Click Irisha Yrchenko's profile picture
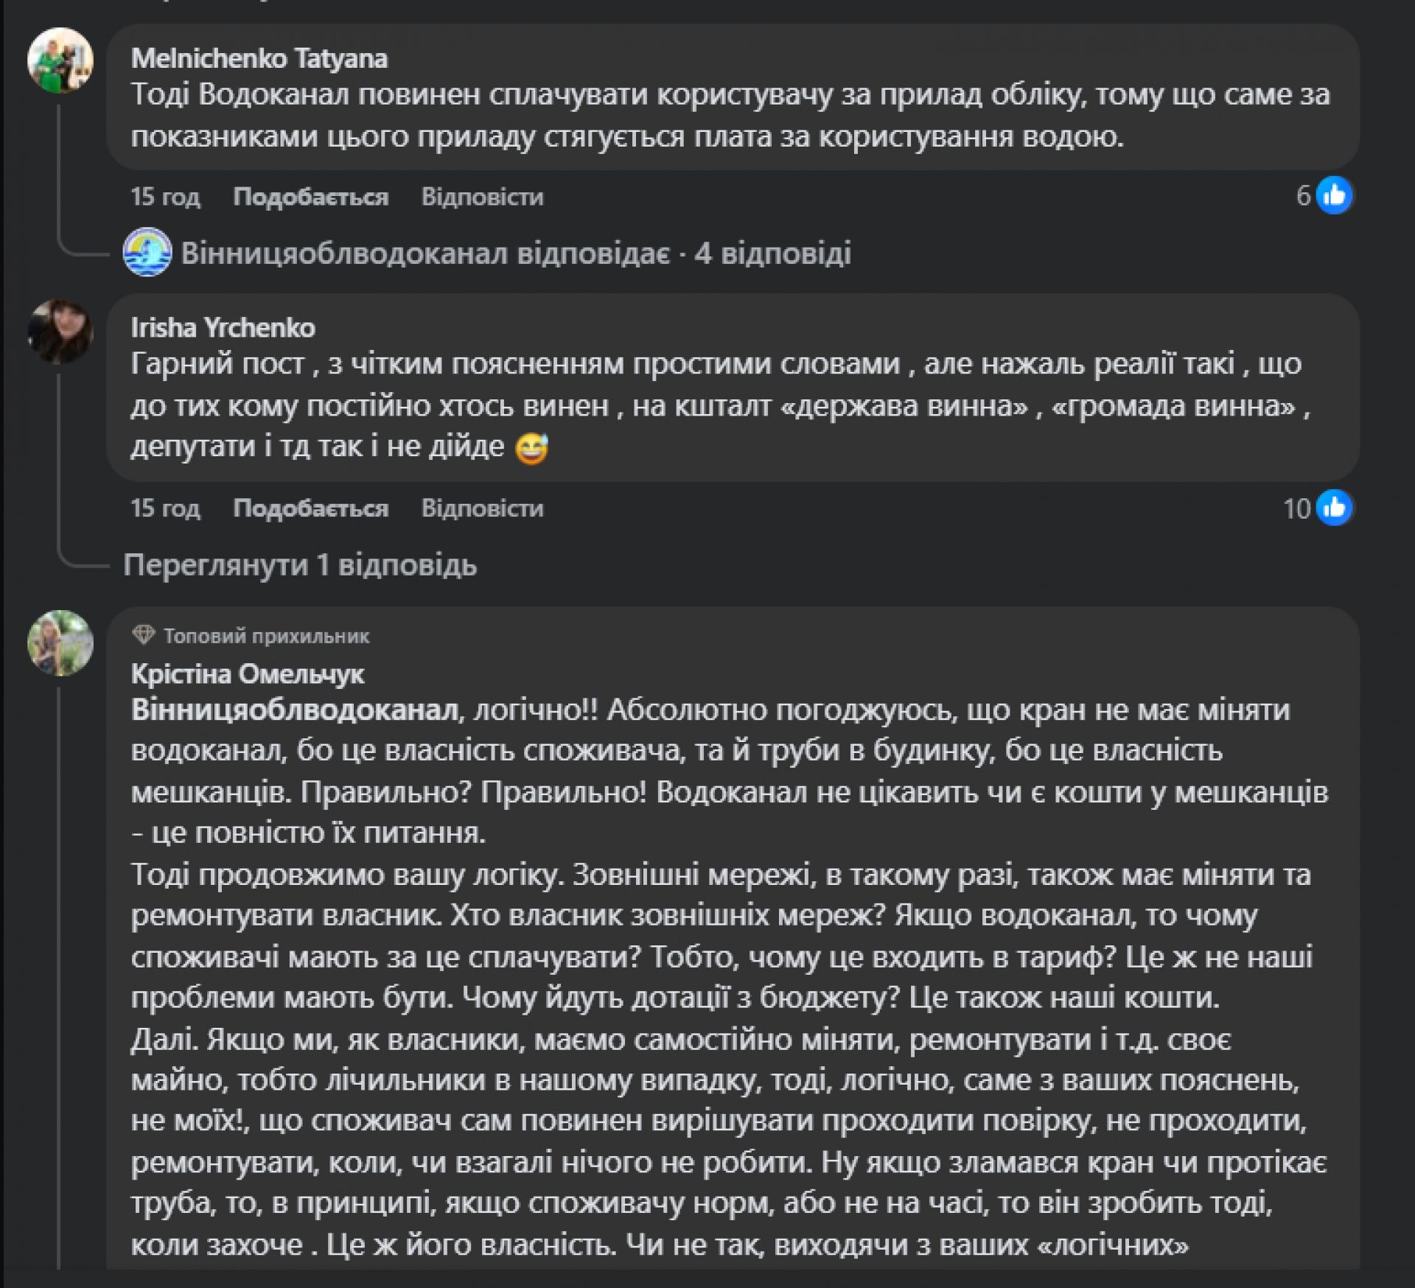Screen dimensions: 1415x1288 pos(60,332)
